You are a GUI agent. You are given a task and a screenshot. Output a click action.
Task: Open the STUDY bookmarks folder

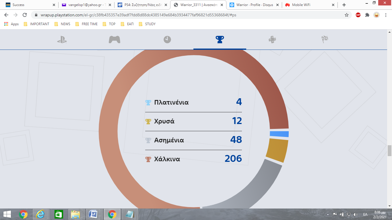click(x=147, y=24)
